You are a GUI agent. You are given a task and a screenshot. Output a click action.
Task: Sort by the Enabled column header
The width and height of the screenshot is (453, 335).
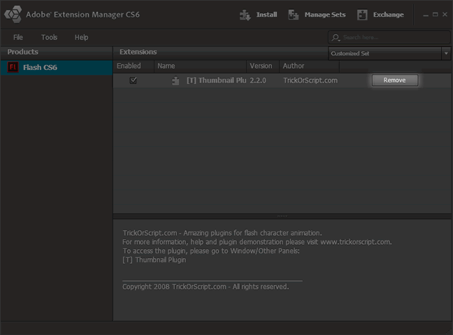pyautogui.click(x=134, y=66)
